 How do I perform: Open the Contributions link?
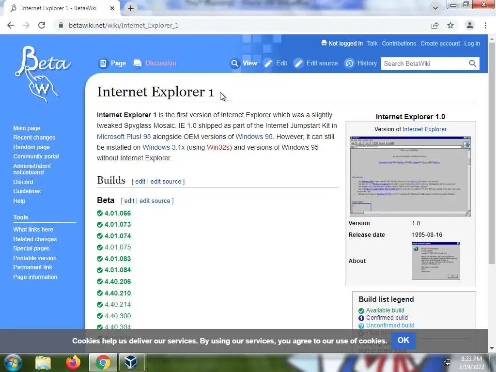pyautogui.click(x=399, y=44)
